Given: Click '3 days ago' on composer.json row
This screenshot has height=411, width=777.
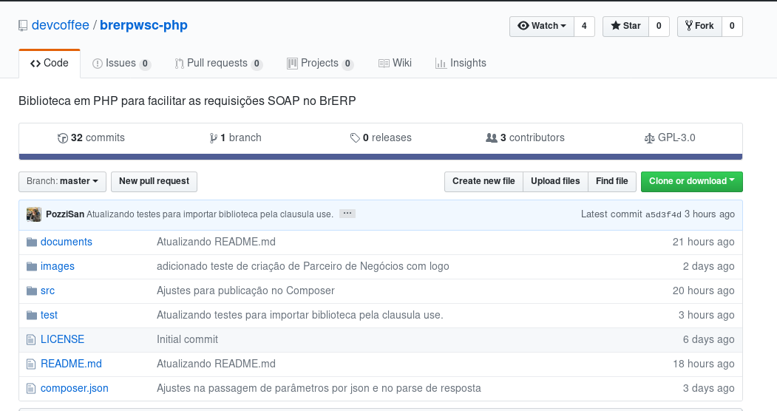Looking at the screenshot, I should coord(709,388).
